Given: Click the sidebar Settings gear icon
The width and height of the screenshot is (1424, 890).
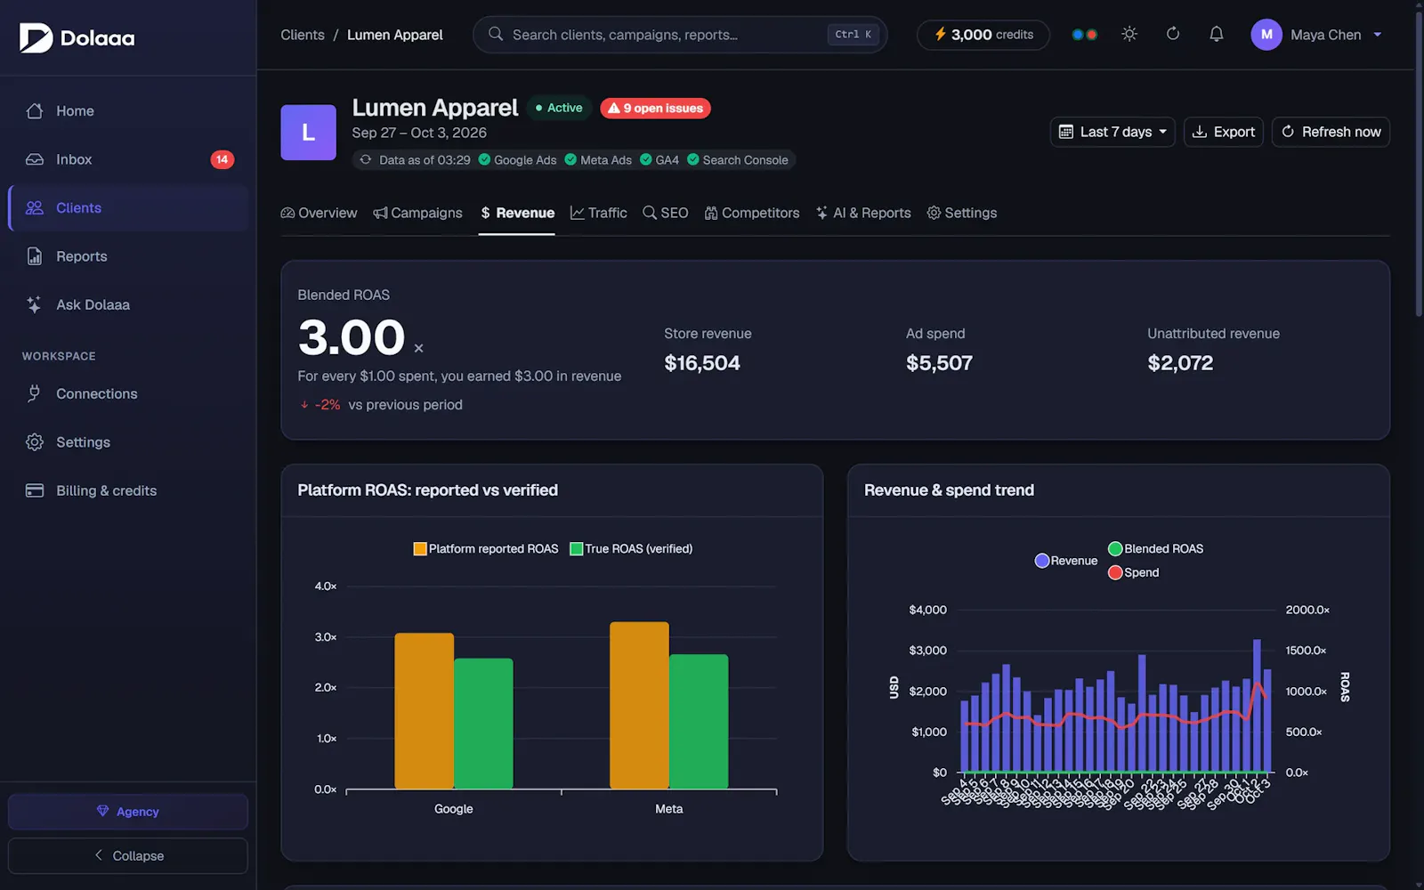Looking at the screenshot, I should [x=35, y=442].
